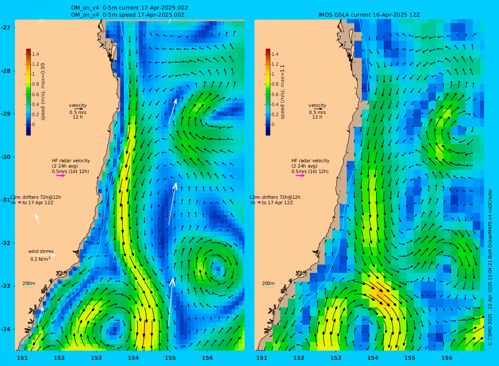Click longitude label 156 under left panel
Image resolution: width=499 pixels, height=366 pixels.
pos(207,358)
